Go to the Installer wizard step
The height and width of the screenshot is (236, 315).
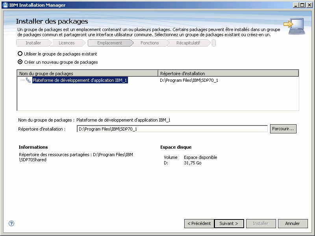pyautogui.click(x=33, y=43)
